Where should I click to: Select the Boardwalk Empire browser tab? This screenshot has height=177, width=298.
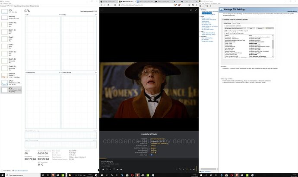tap(127, 2)
